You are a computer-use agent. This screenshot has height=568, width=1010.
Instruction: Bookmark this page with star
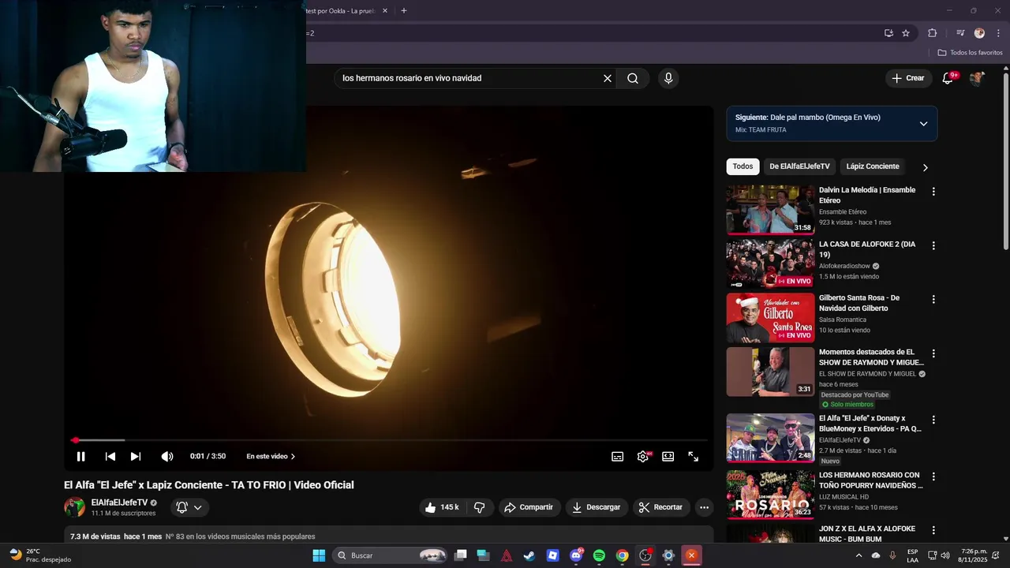coord(906,33)
